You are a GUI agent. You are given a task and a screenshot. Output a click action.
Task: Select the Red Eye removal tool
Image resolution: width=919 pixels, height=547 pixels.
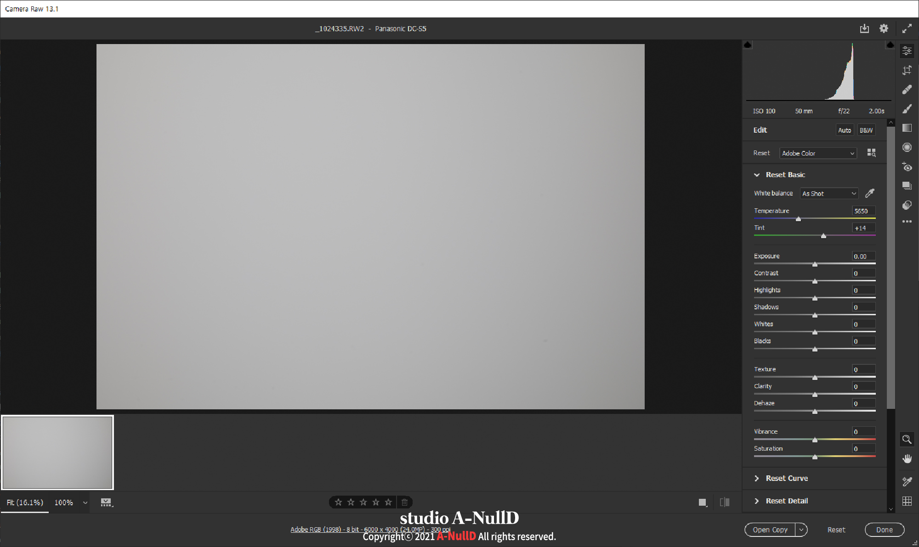907,167
